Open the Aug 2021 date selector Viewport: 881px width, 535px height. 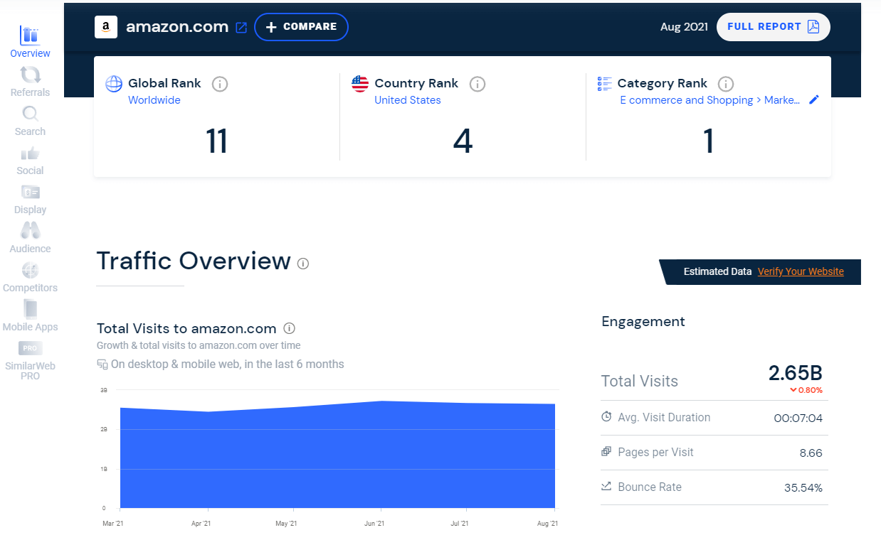(683, 26)
